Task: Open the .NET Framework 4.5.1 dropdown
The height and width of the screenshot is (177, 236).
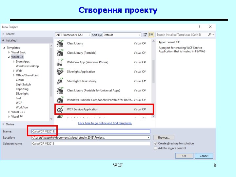Action: pyautogui.click(x=73, y=35)
